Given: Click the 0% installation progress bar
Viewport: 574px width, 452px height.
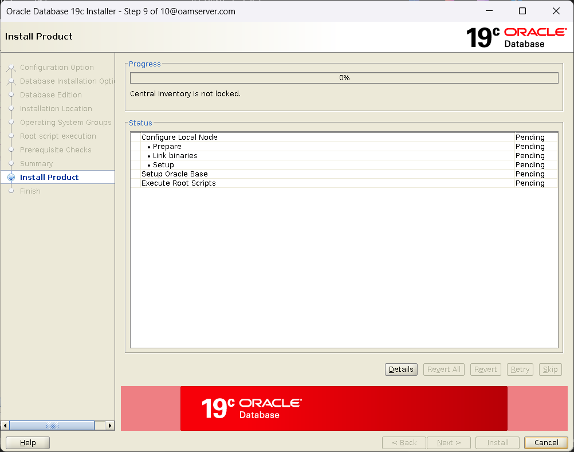Looking at the screenshot, I should coord(344,78).
